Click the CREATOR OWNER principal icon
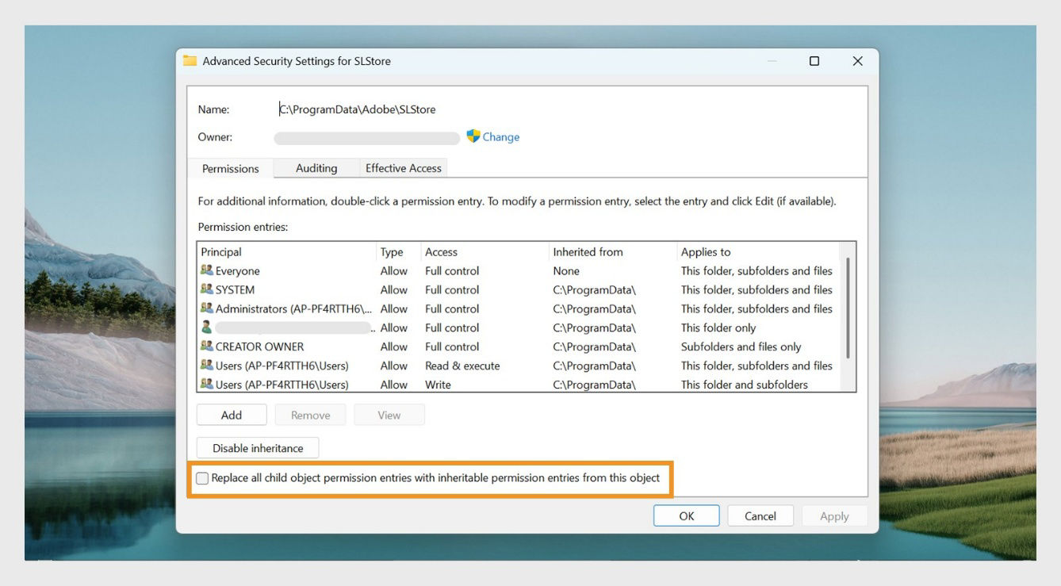 [x=207, y=347]
